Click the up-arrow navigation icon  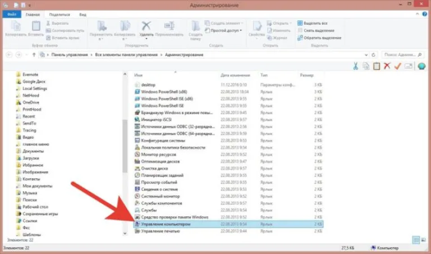pos(34,55)
